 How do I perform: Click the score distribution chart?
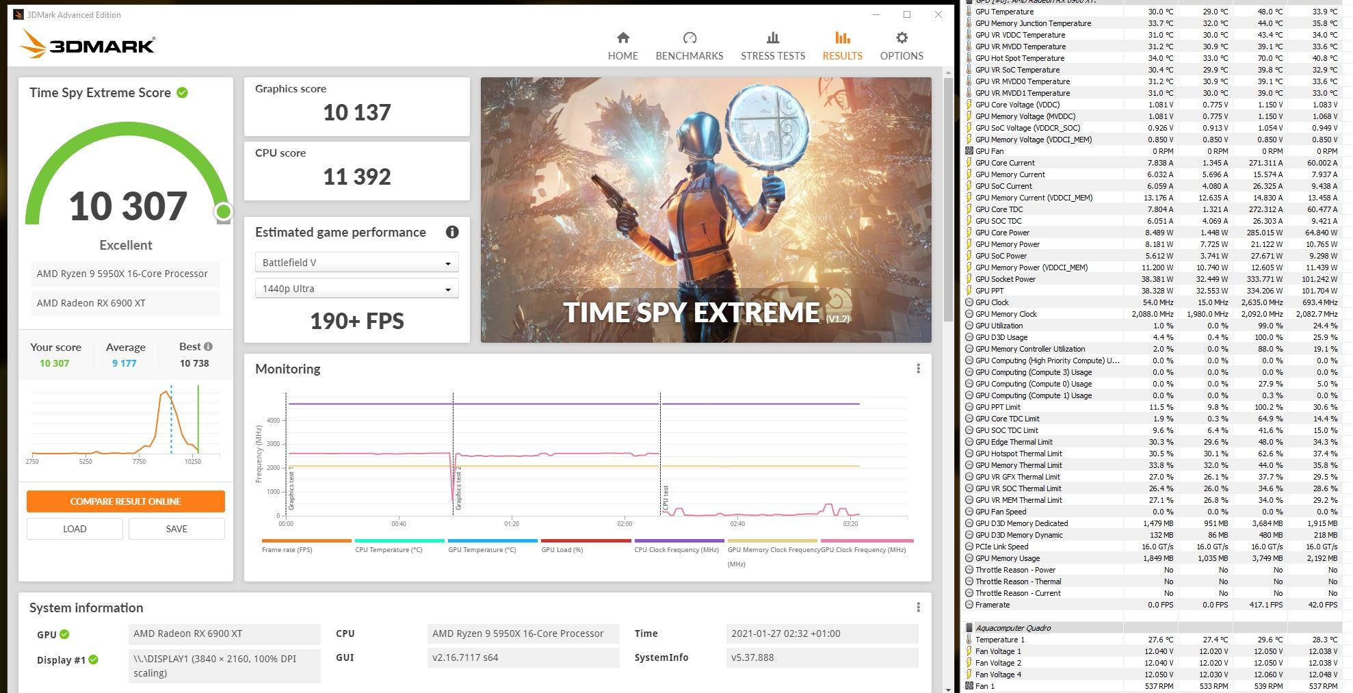(126, 423)
